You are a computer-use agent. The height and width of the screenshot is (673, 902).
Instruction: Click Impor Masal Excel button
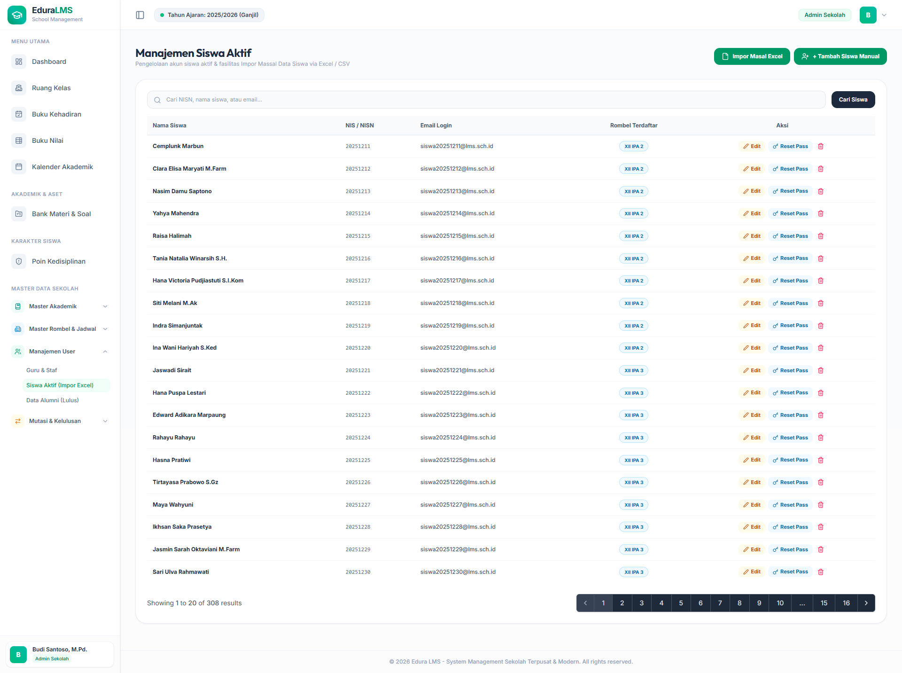(x=752, y=56)
